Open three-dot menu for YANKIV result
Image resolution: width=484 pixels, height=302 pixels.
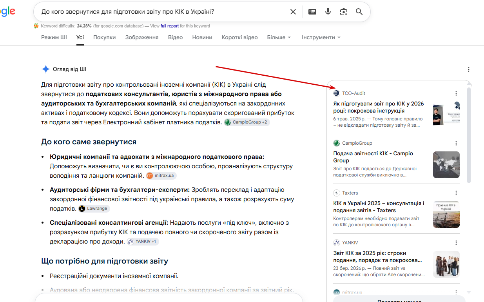point(456,243)
